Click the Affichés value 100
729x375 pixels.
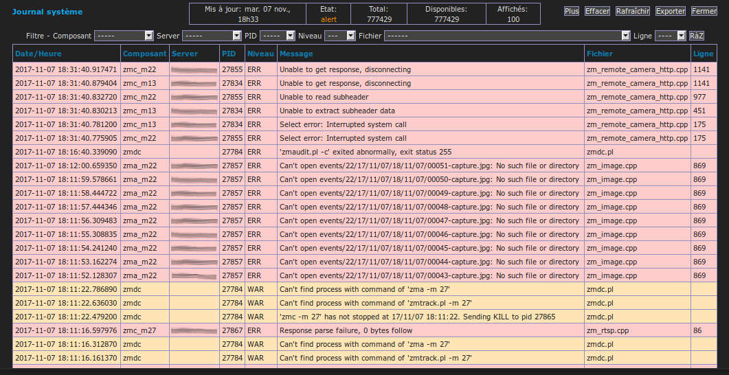click(x=513, y=19)
